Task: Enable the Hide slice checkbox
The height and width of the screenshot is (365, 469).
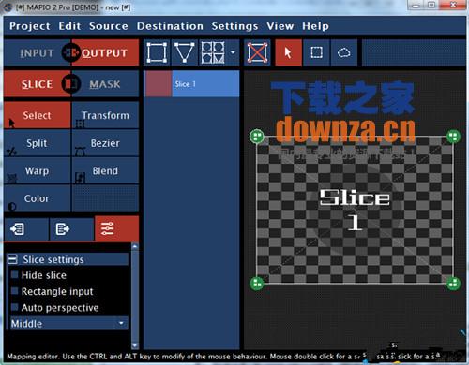Action: (15, 275)
